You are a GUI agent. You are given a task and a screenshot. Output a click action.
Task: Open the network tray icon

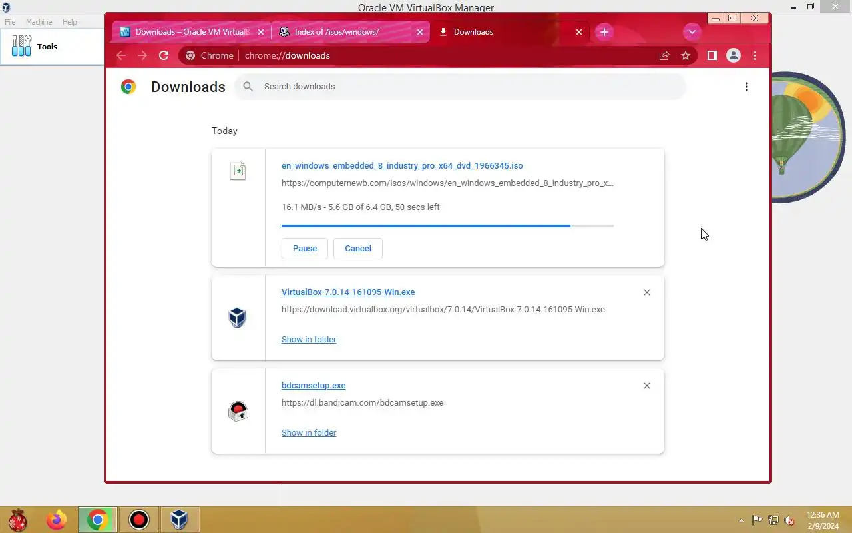[x=773, y=520]
